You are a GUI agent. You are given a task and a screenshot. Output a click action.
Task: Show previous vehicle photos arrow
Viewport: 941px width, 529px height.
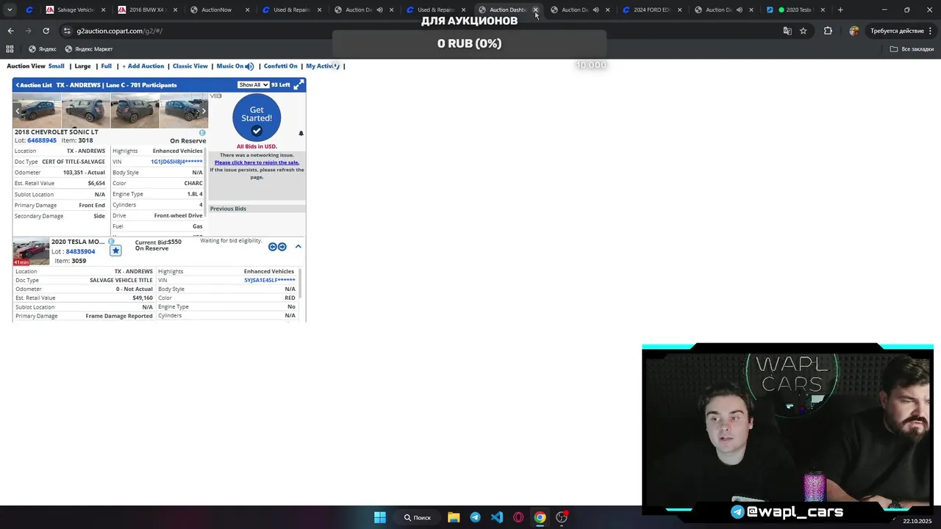click(18, 111)
